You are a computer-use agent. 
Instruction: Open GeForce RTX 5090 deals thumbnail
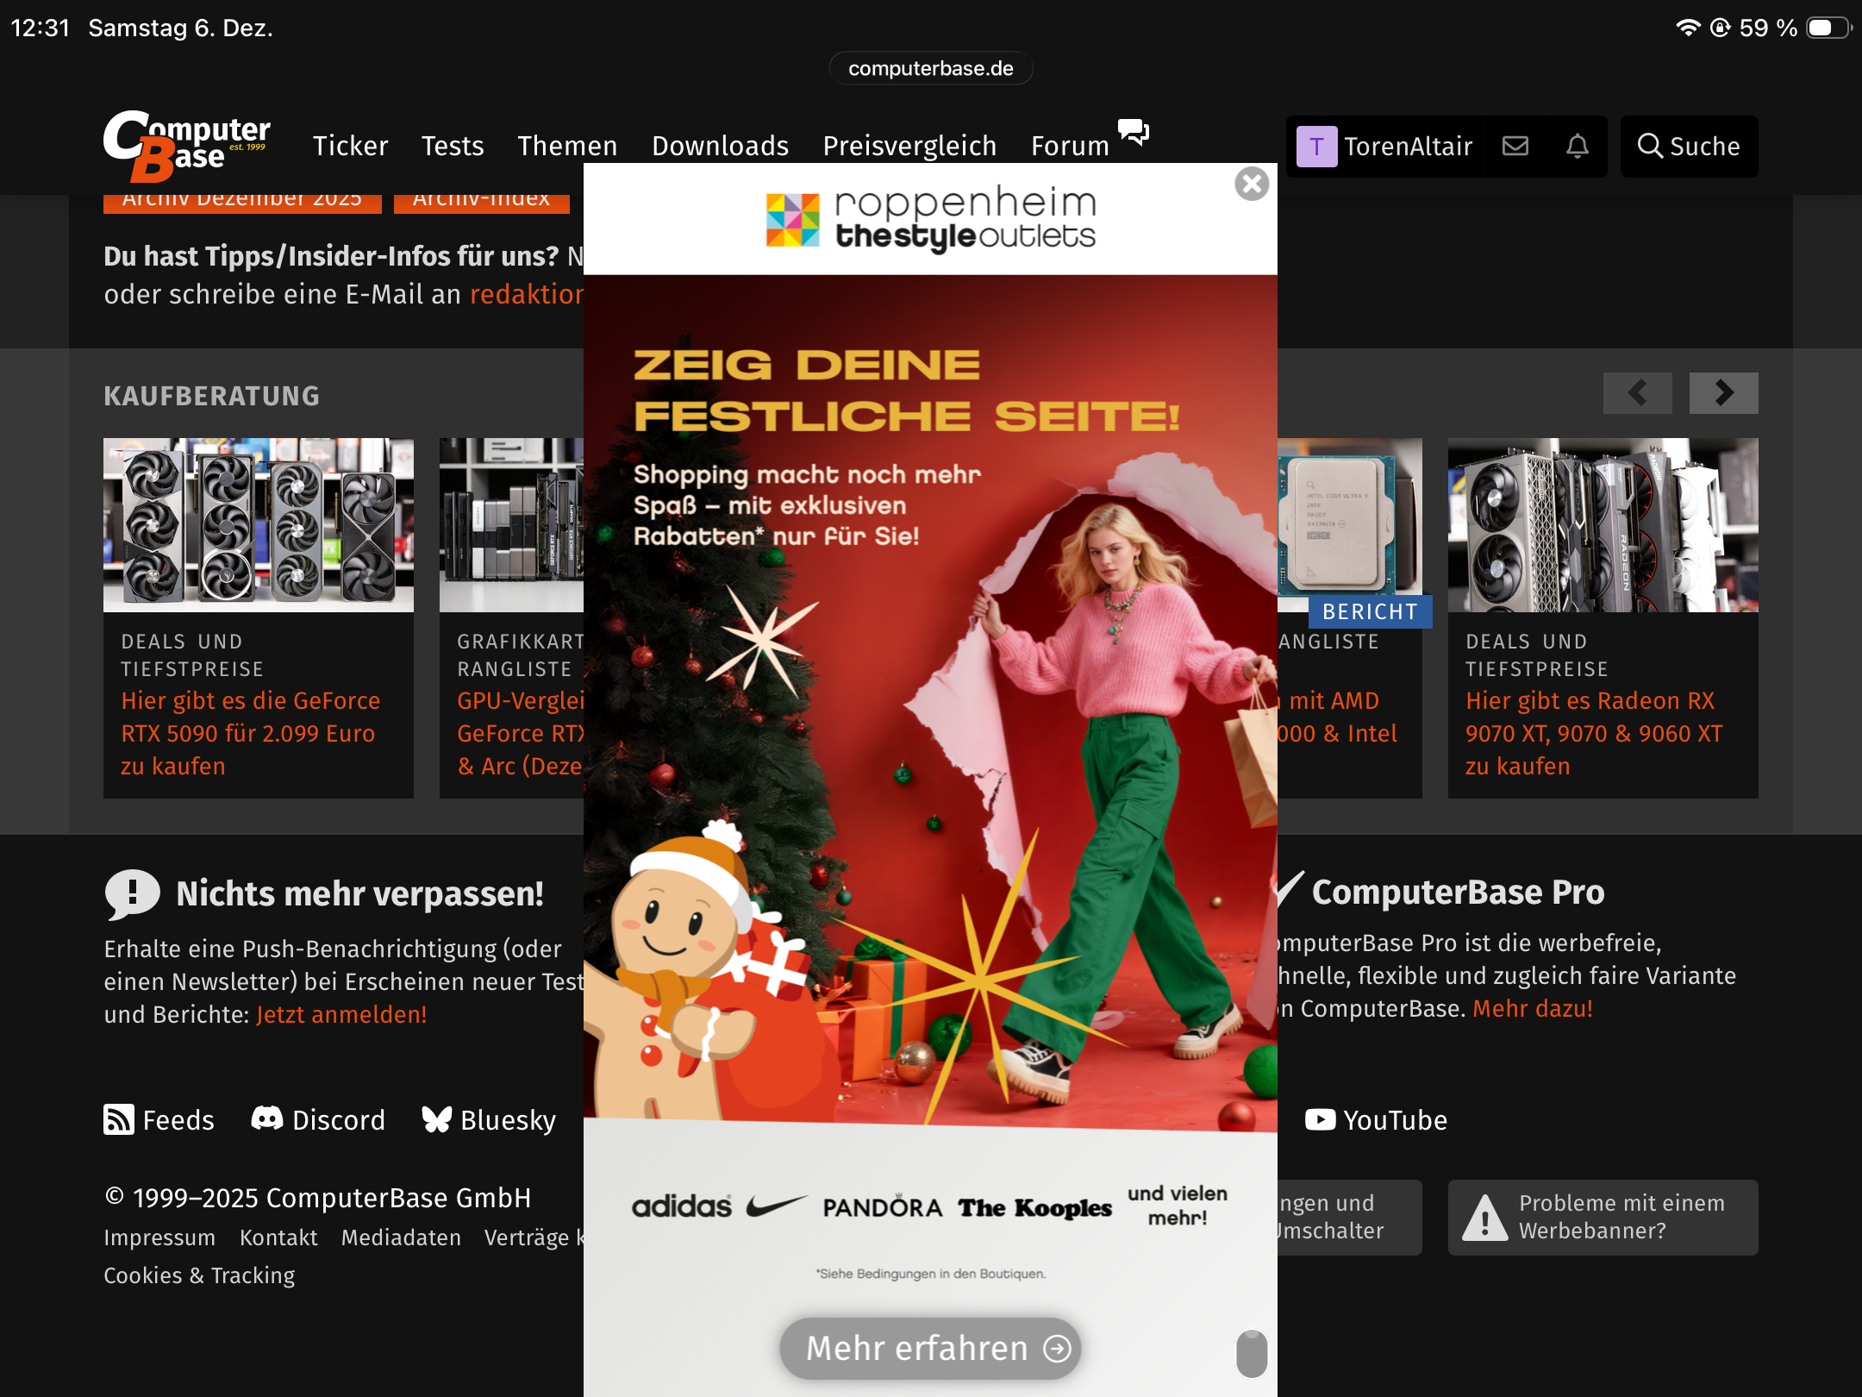pos(259,524)
